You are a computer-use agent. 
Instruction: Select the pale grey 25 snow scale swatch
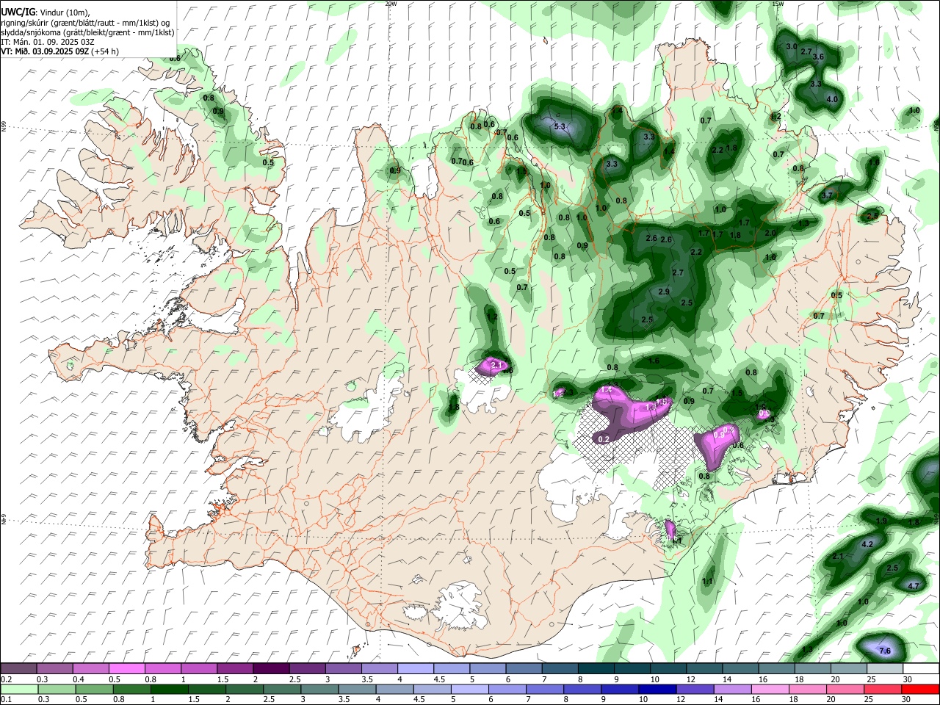pyautogui.click(x=885, y=668)
